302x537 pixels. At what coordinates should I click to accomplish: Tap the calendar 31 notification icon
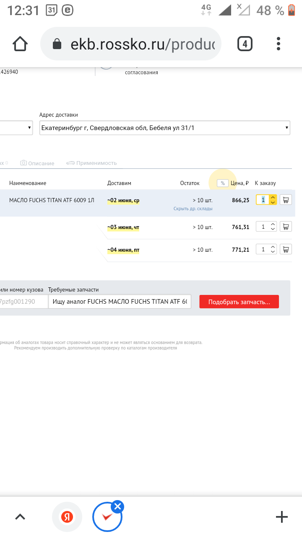tap(52, 10)
